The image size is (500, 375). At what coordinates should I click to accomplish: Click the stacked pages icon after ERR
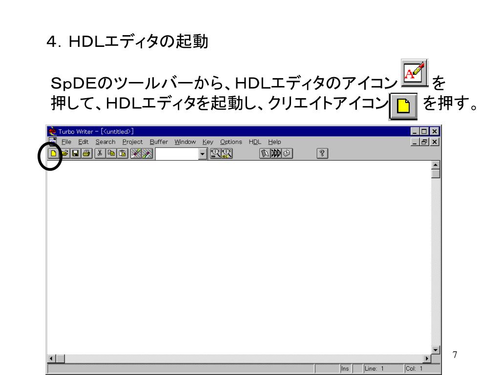tap(287, 154)
